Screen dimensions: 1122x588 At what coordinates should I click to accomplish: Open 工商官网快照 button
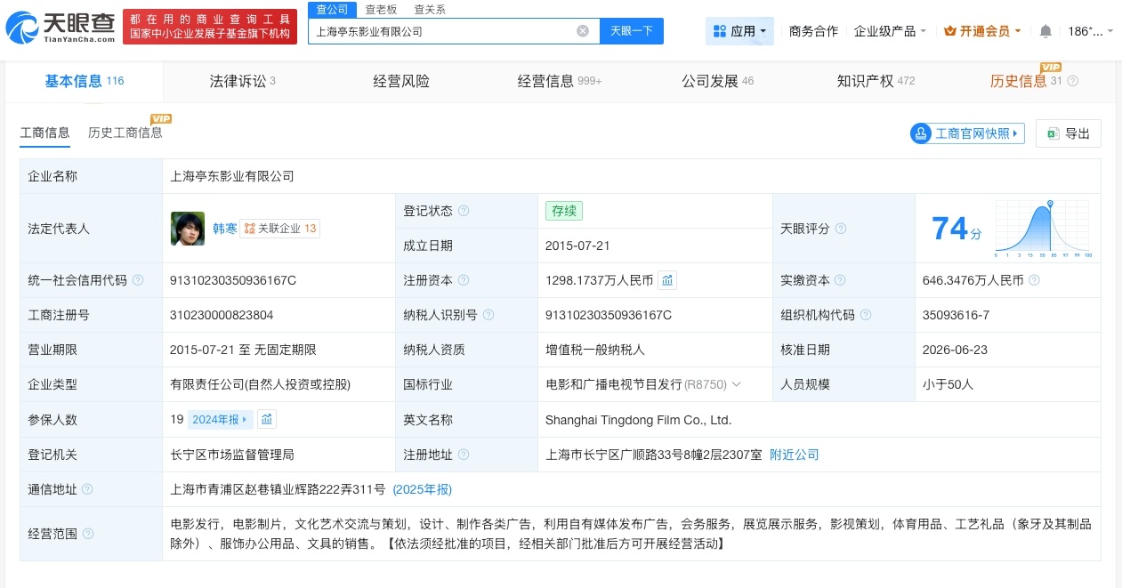tap(967, 133)
